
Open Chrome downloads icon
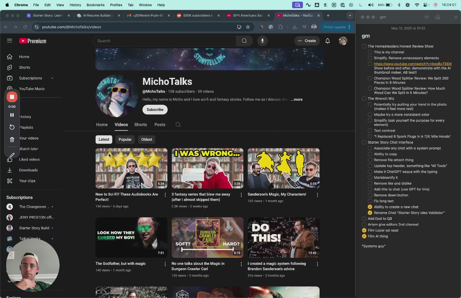(295, 27)
